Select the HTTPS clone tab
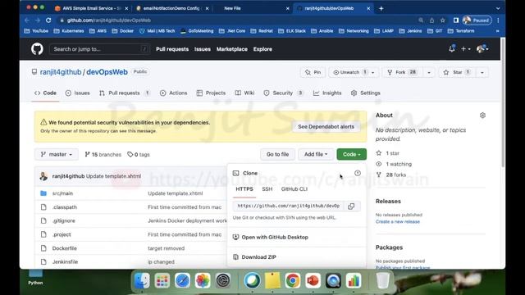The height and width of the screenshot is (295, 525). click(244, 189)
